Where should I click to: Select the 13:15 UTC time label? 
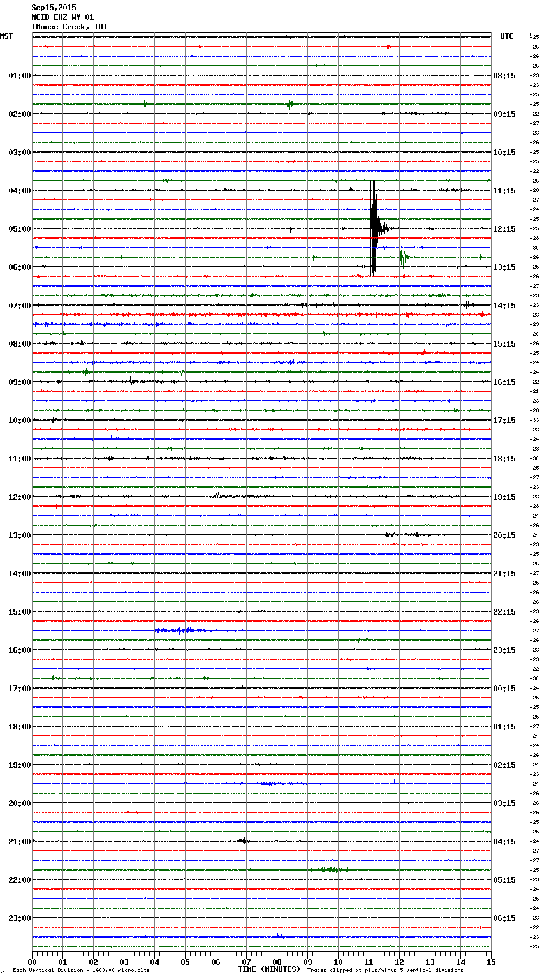coord(504,267)
